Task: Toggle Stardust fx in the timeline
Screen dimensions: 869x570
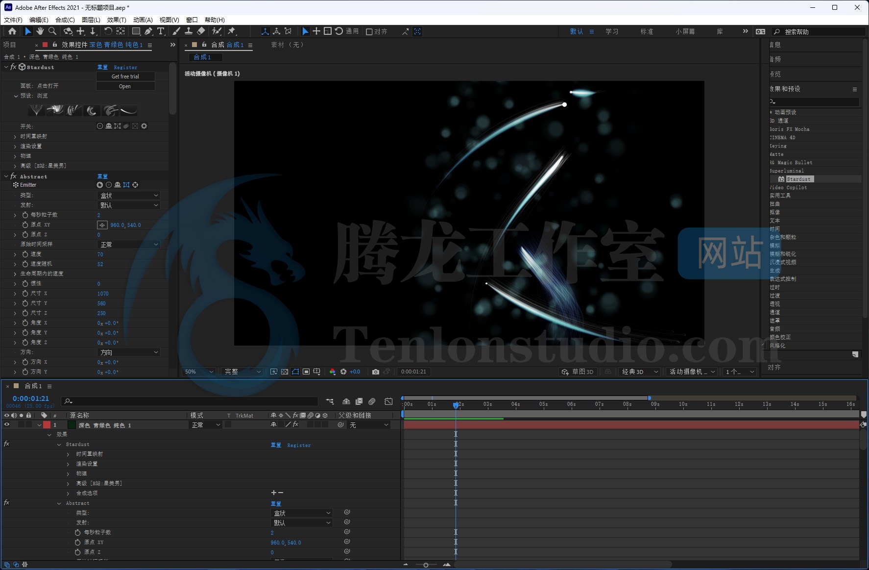Action: (x=7, y=444)
